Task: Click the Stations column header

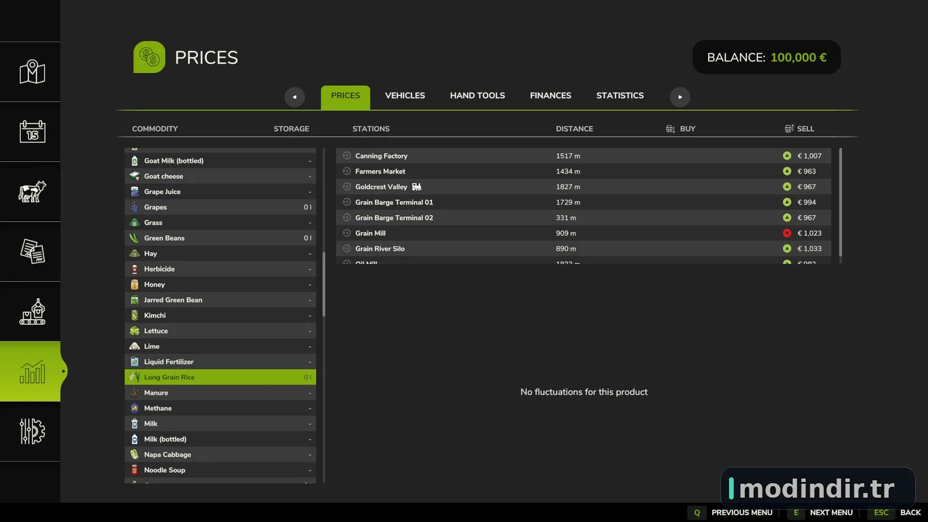Action: point(371,129)
